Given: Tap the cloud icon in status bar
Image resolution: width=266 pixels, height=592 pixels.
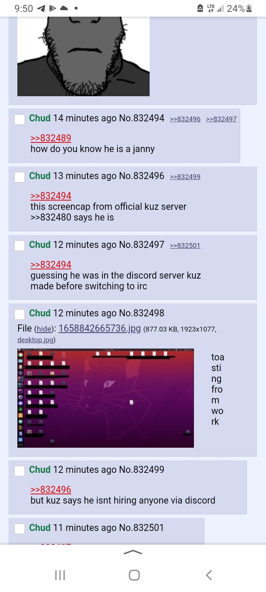Looking at the screenshot, I should tap(64, 8).
